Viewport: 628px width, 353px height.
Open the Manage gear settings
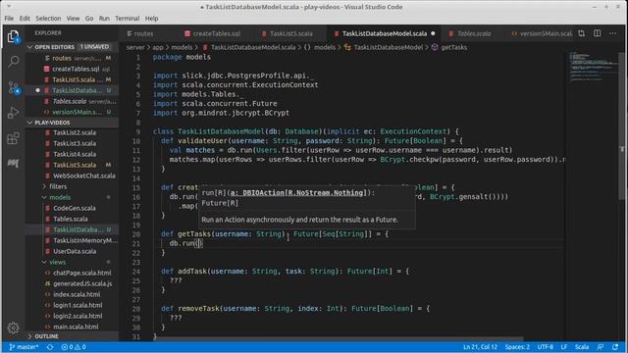(x=13, y=328)
